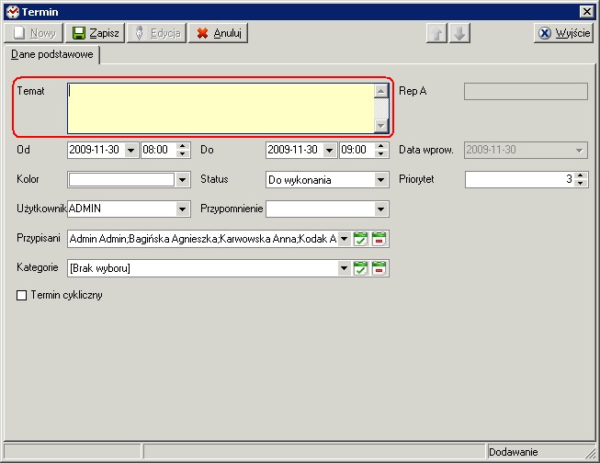
Task: Click inside the Temat text field
Action: point(221,108)
